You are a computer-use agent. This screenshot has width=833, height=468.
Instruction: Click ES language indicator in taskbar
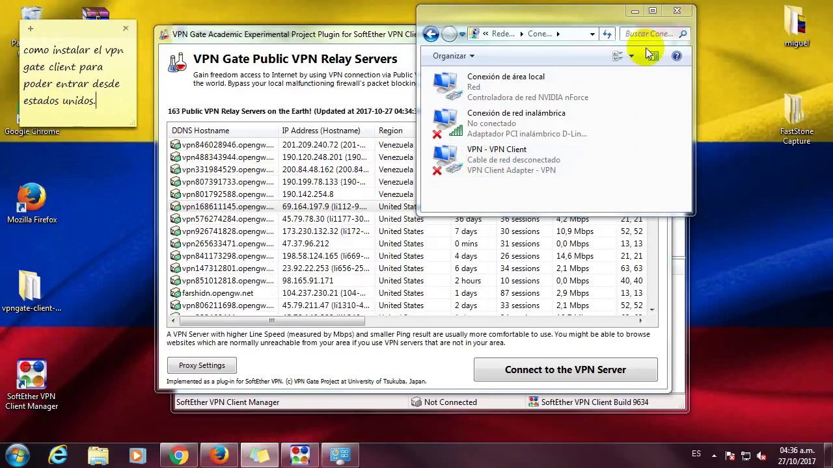click(x=696, y=454)
